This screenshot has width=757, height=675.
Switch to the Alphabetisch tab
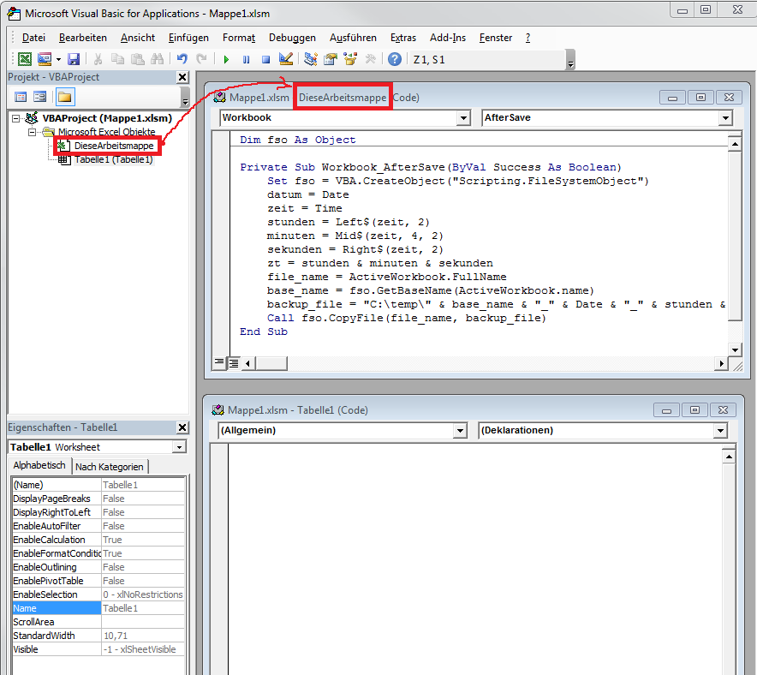[39, 465]
